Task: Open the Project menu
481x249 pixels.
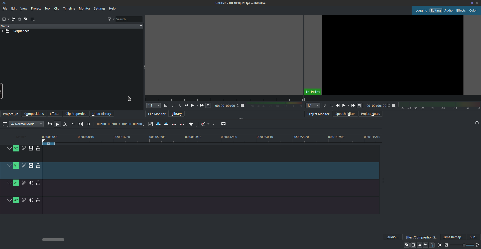Action: [36, 9]
